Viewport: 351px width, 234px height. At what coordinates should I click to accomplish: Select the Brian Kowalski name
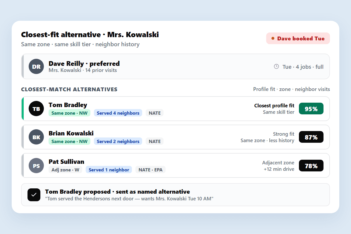[x=71, y=133]
